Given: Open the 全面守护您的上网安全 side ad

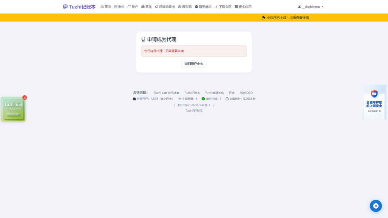Looking at the screenshot, I should point(374,102).
